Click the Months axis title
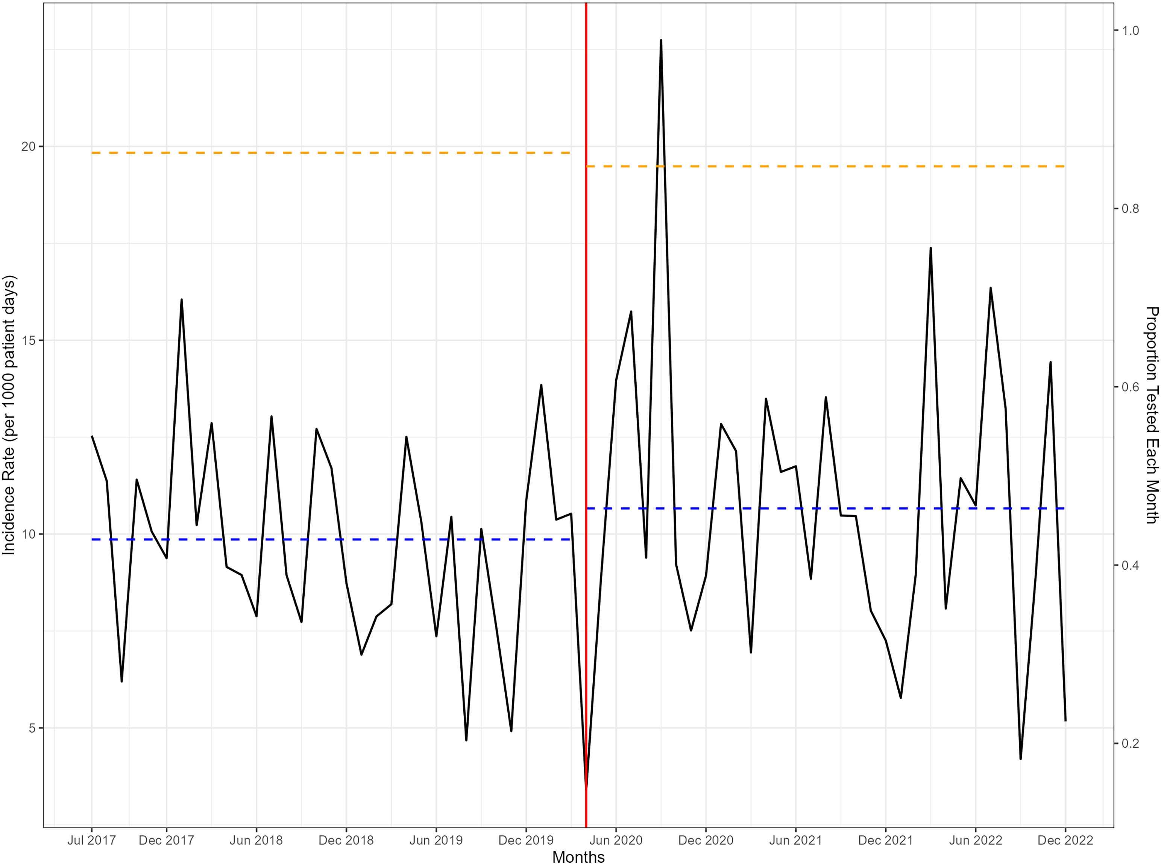Image resolution: width=1161 pixels, height=865 pixels. click(x=578, y=857)
